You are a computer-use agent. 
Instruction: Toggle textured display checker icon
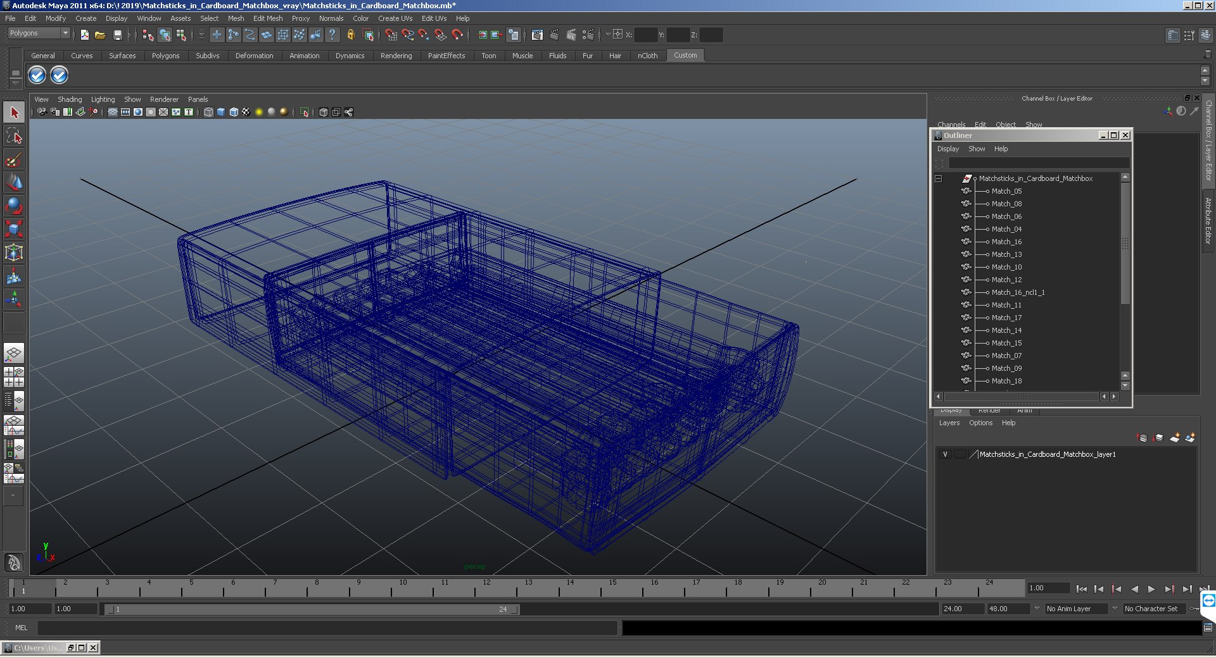pos(246,112)
